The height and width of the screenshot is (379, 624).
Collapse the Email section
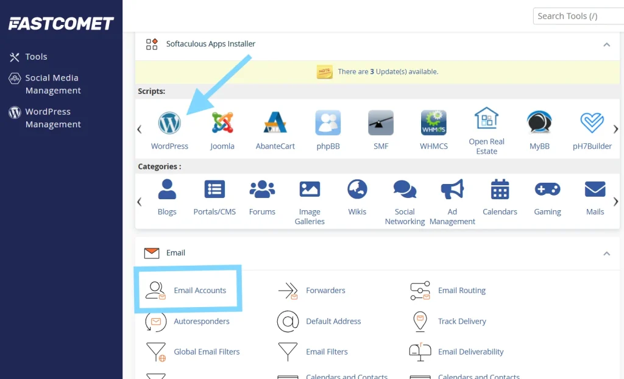(x=606, y=253)
